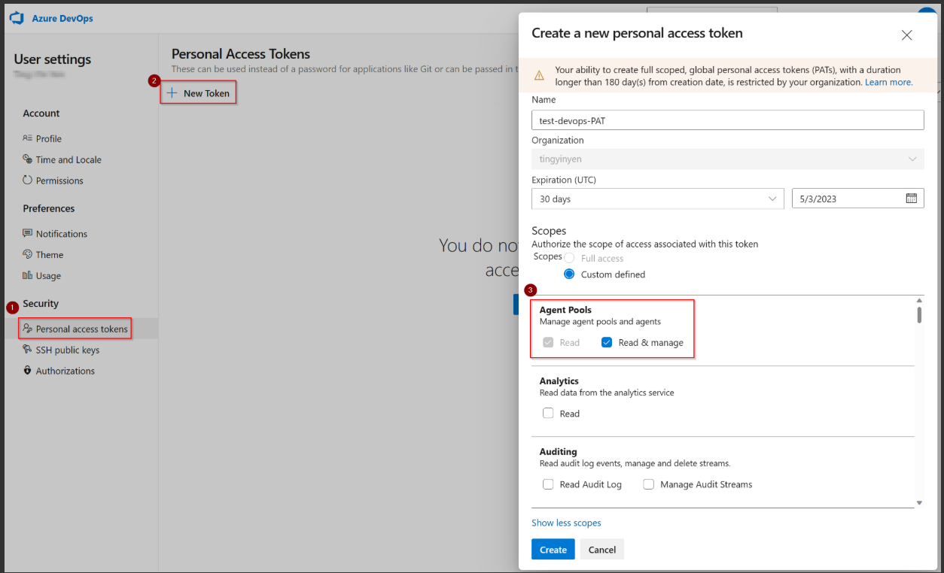Go to Permissions in the sidebar
Screen dimensions: 944x573
59,180
